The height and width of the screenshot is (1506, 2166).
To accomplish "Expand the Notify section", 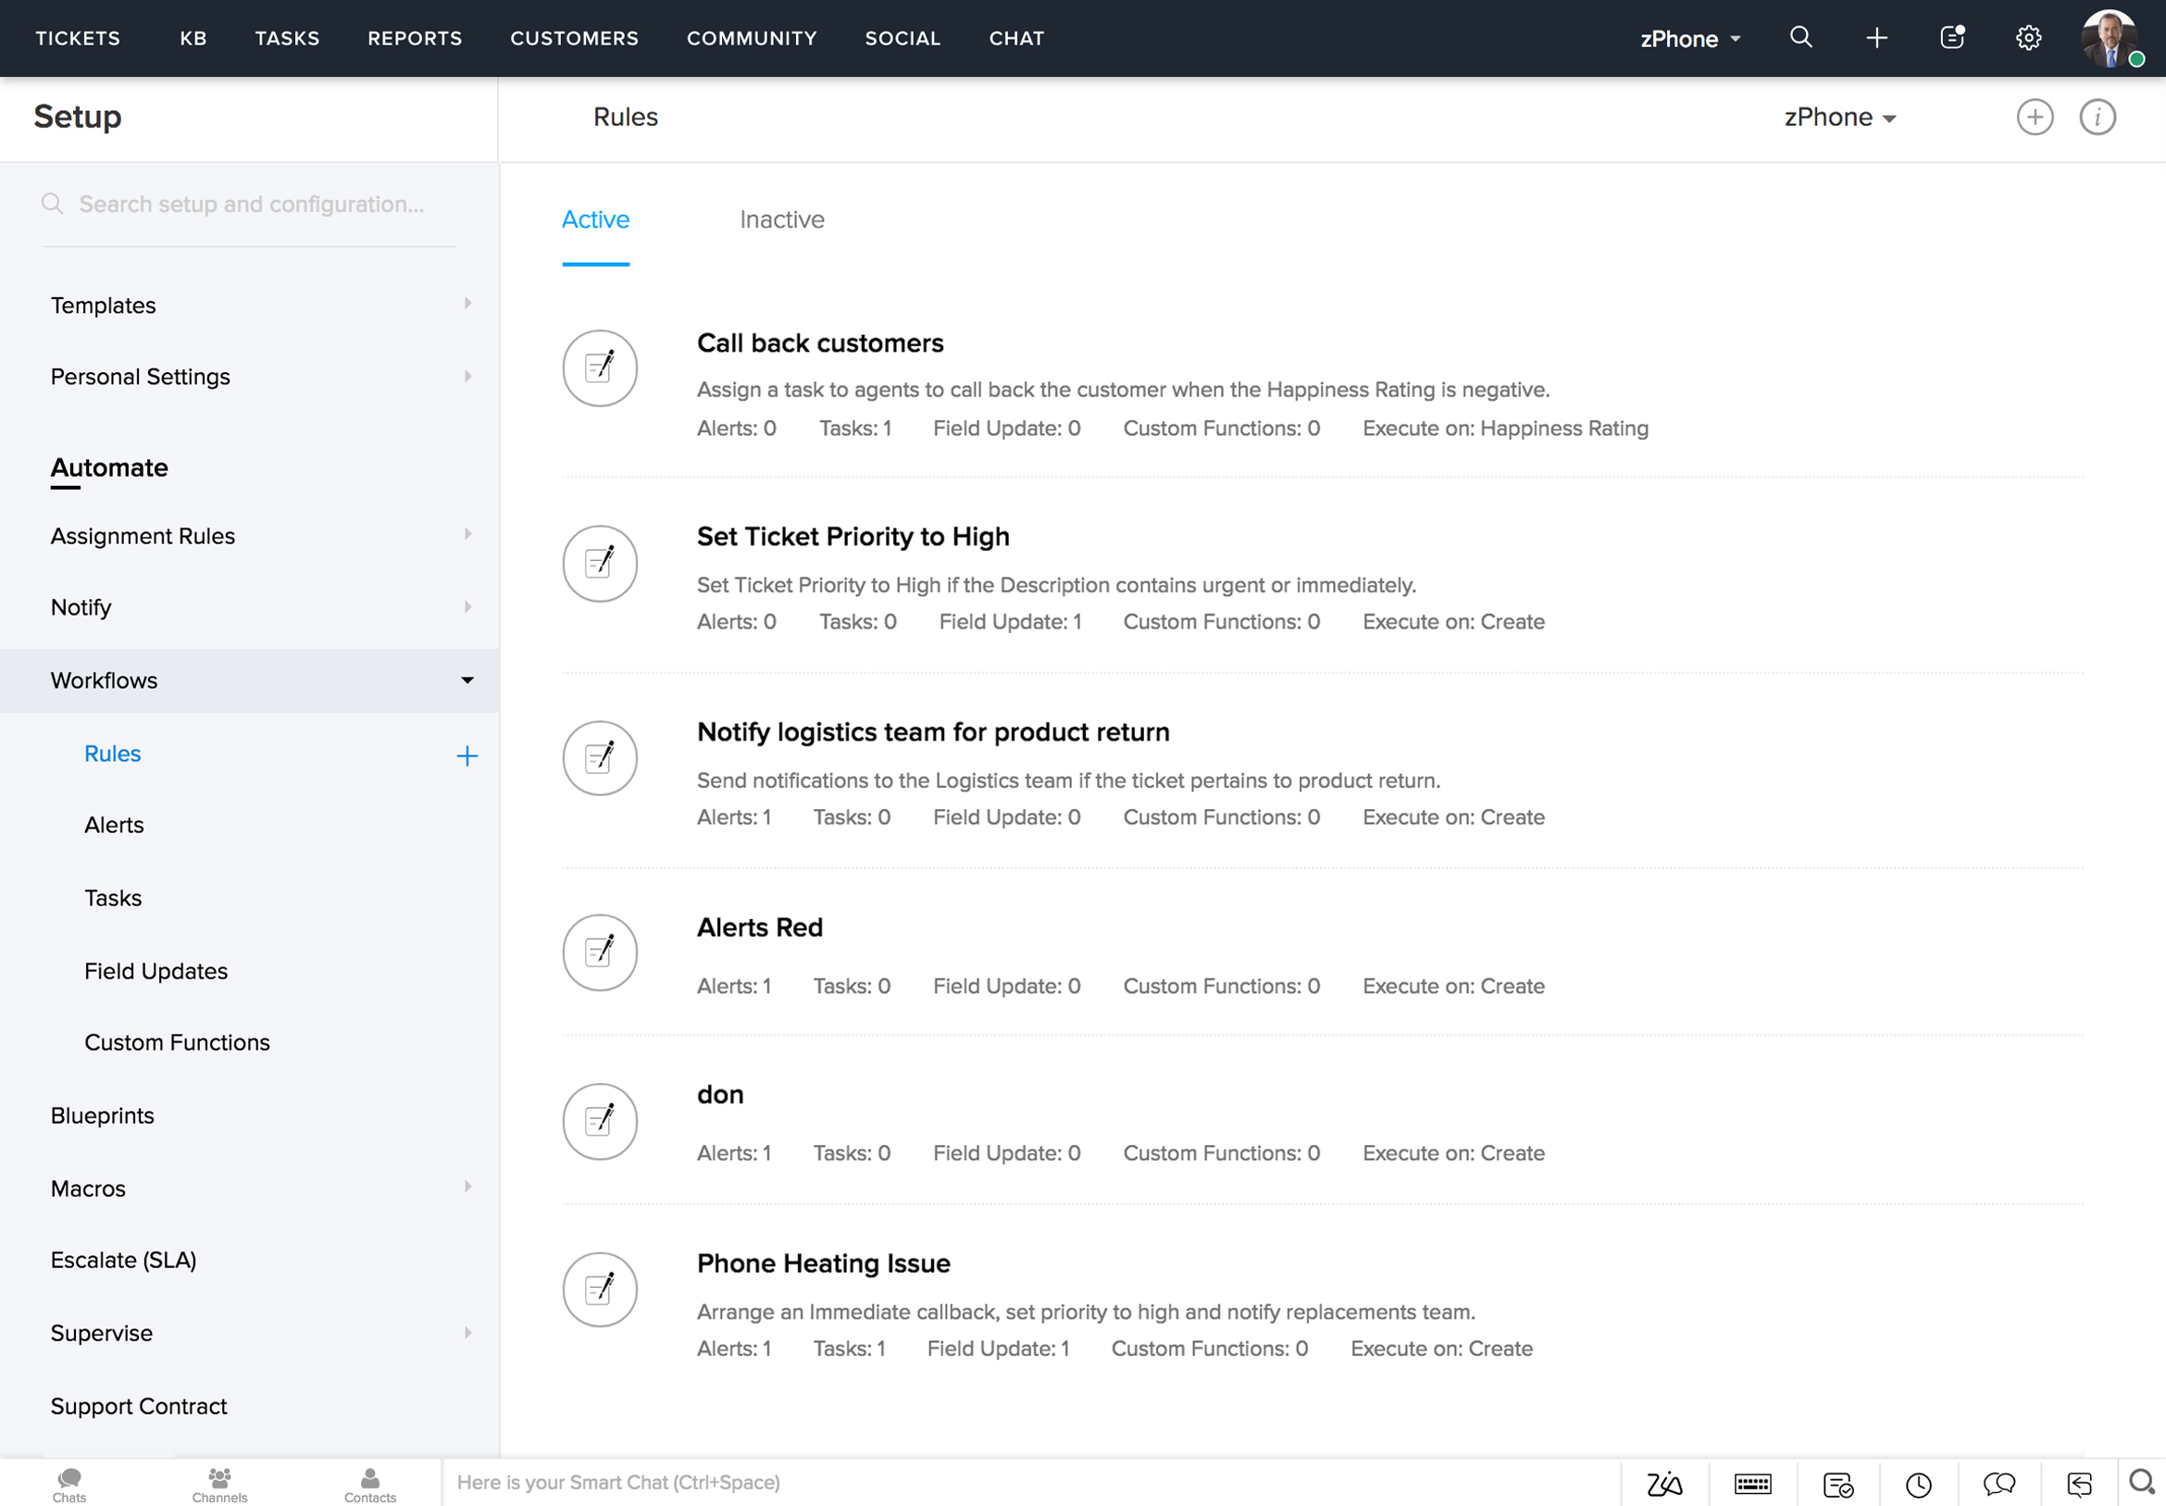I will tap(467, 606).
